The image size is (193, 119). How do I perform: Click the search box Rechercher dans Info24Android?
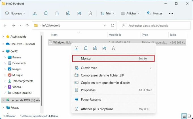(155, 25)
